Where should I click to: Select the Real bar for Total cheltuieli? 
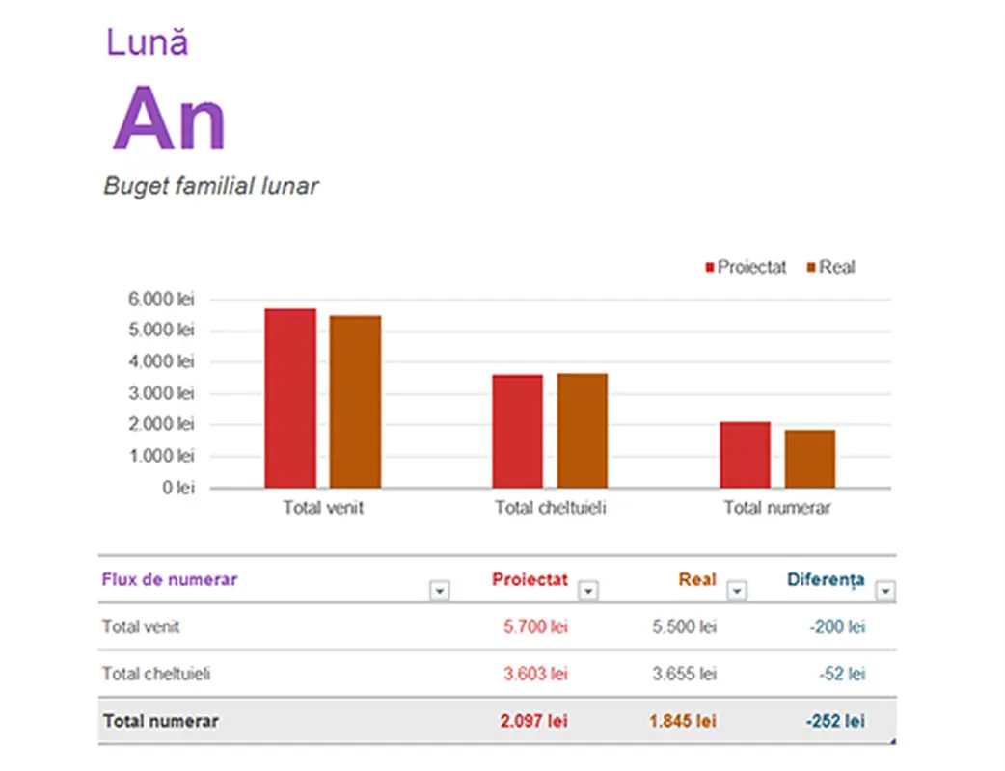click(x=583, y=430)
